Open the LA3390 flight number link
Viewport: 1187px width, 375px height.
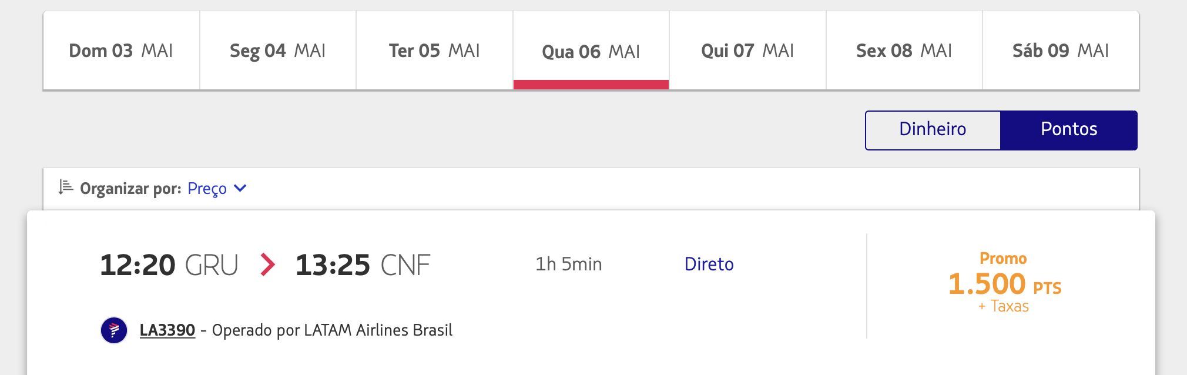[x=167, y=330]
